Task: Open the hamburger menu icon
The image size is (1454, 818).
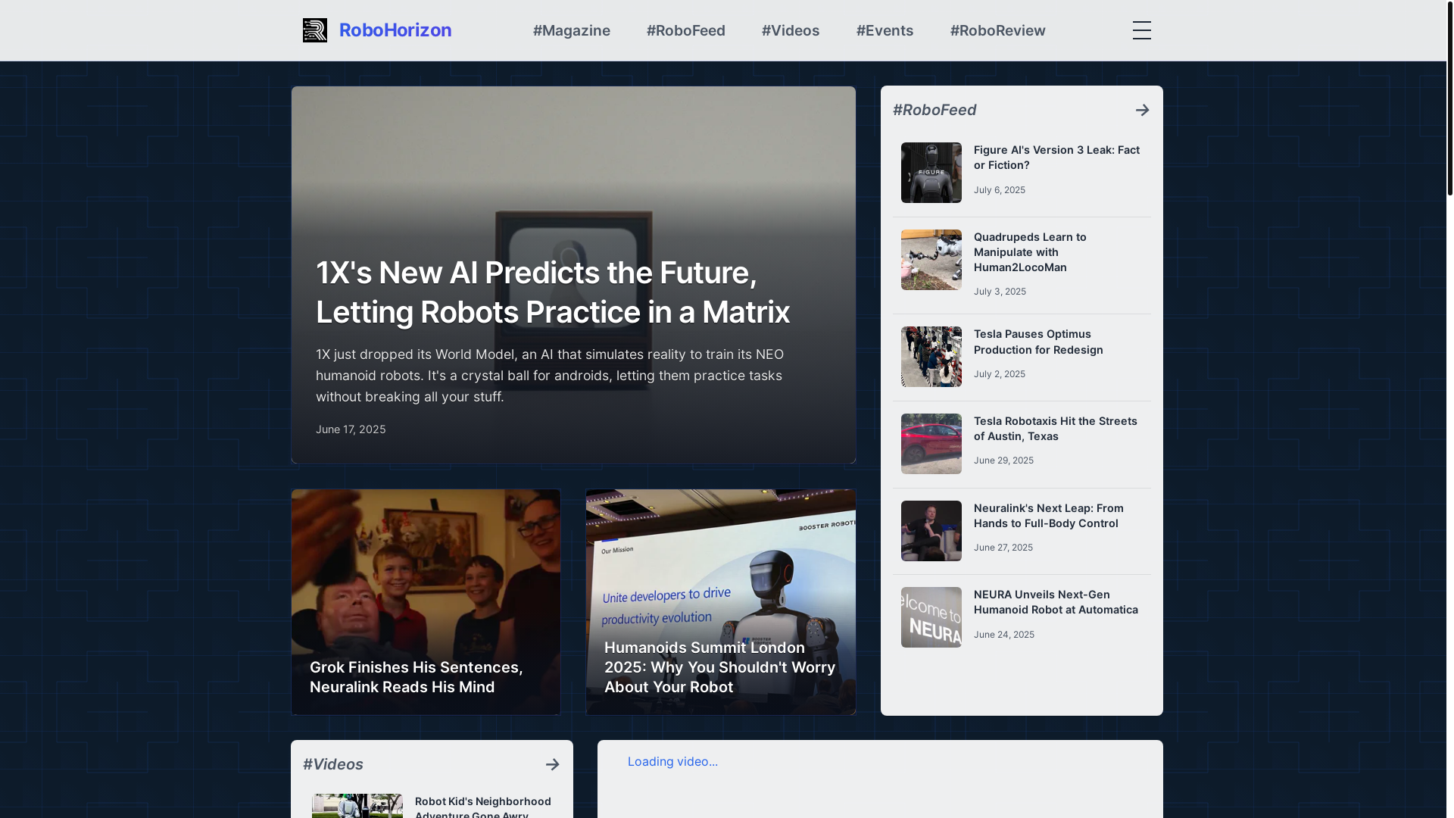Action: tap(1142, 30)
